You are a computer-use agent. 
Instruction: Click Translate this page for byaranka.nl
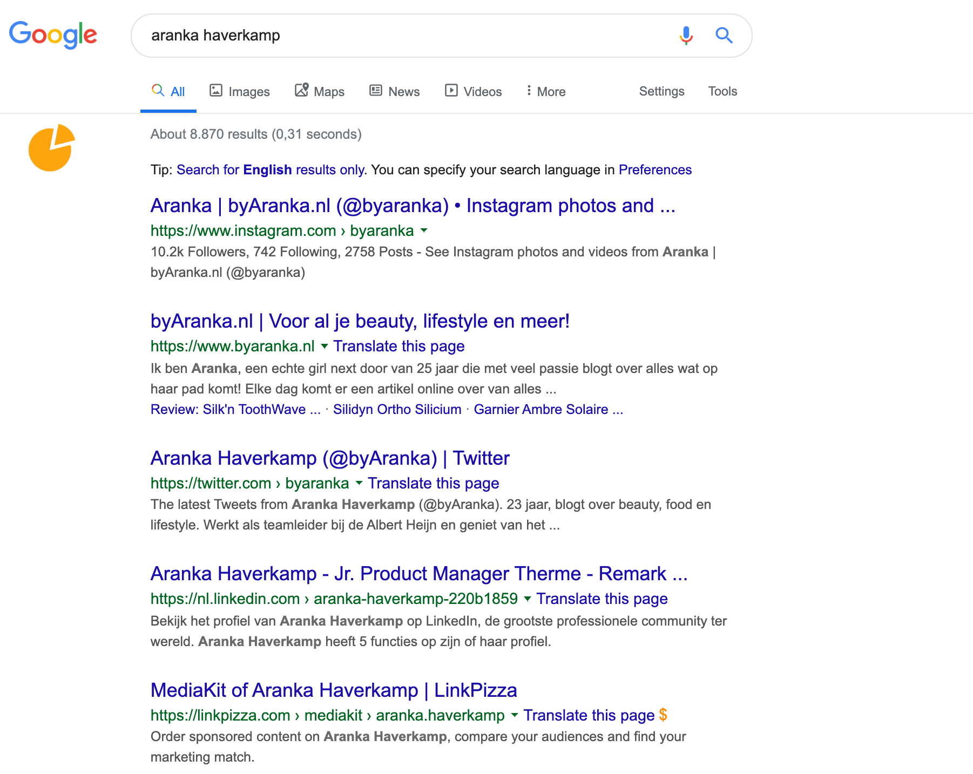pos(399,346)
